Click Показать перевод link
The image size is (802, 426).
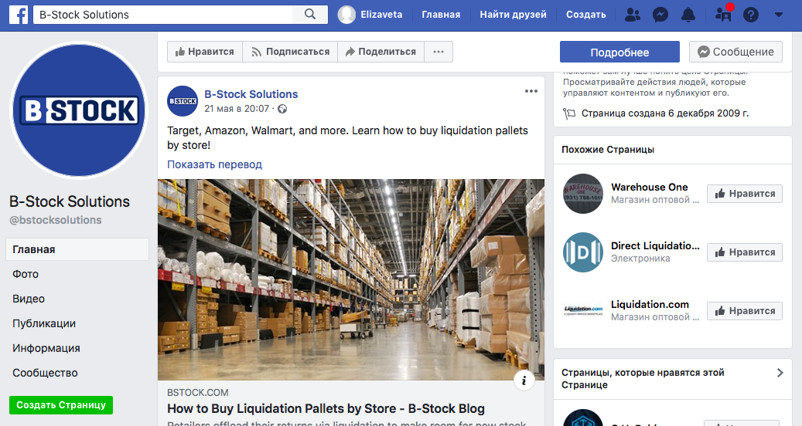click(215, 164)
